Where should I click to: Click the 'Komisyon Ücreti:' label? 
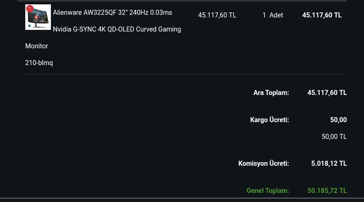click(264, 164)
